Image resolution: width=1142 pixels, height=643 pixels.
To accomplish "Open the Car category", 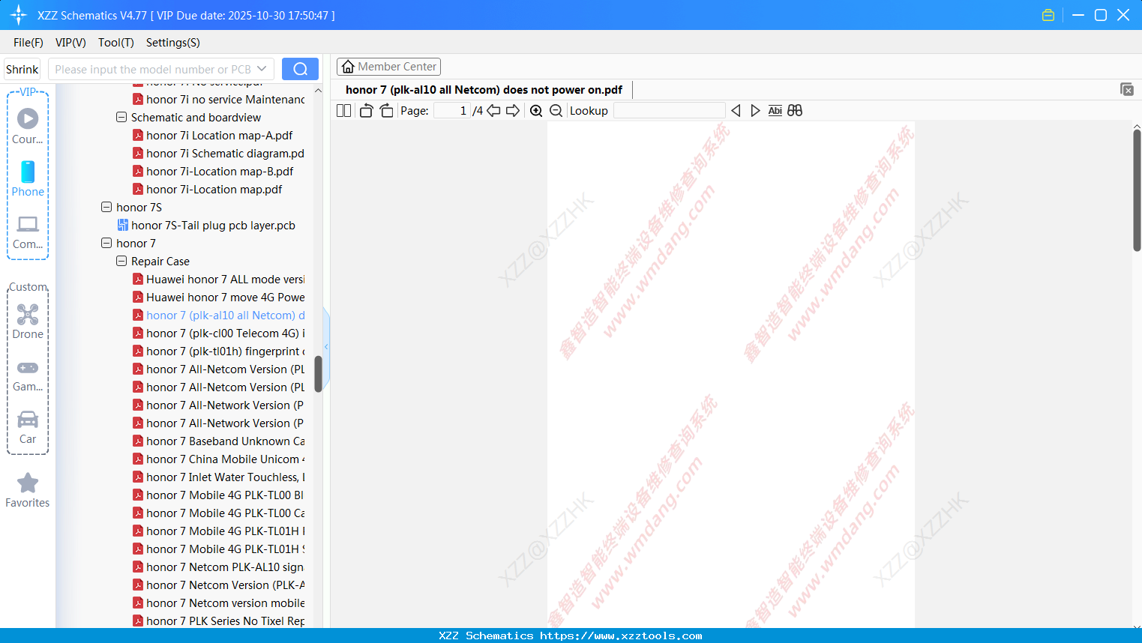I will [28, 419].
